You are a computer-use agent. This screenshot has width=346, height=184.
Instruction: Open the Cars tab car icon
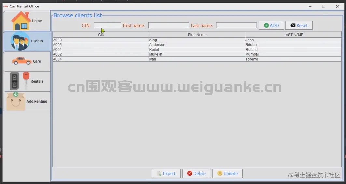22,61
